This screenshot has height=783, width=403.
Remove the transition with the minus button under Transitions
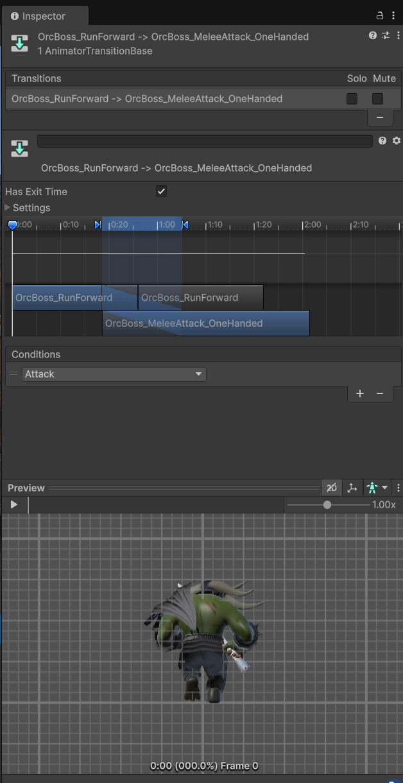[379, 117]
